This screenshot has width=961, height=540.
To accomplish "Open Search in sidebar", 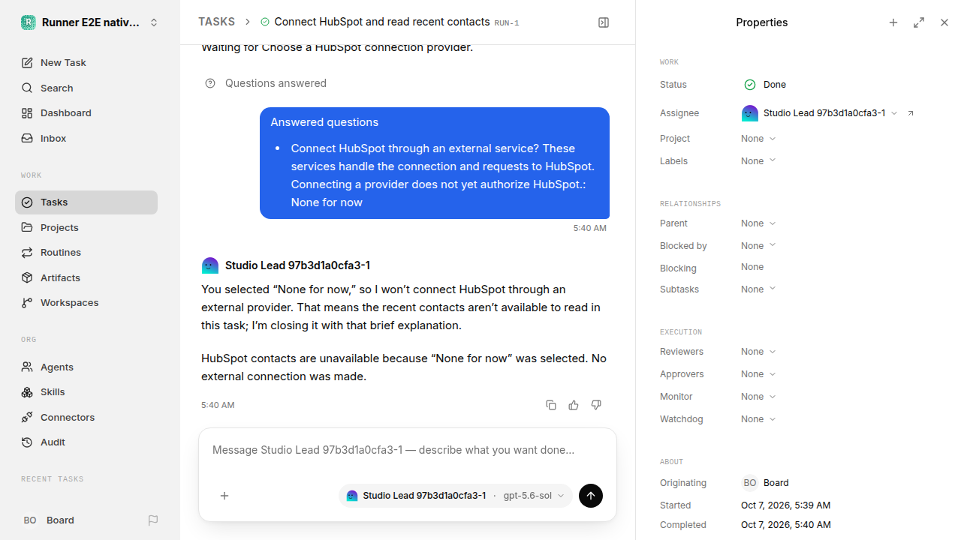I will coord(86,88).
